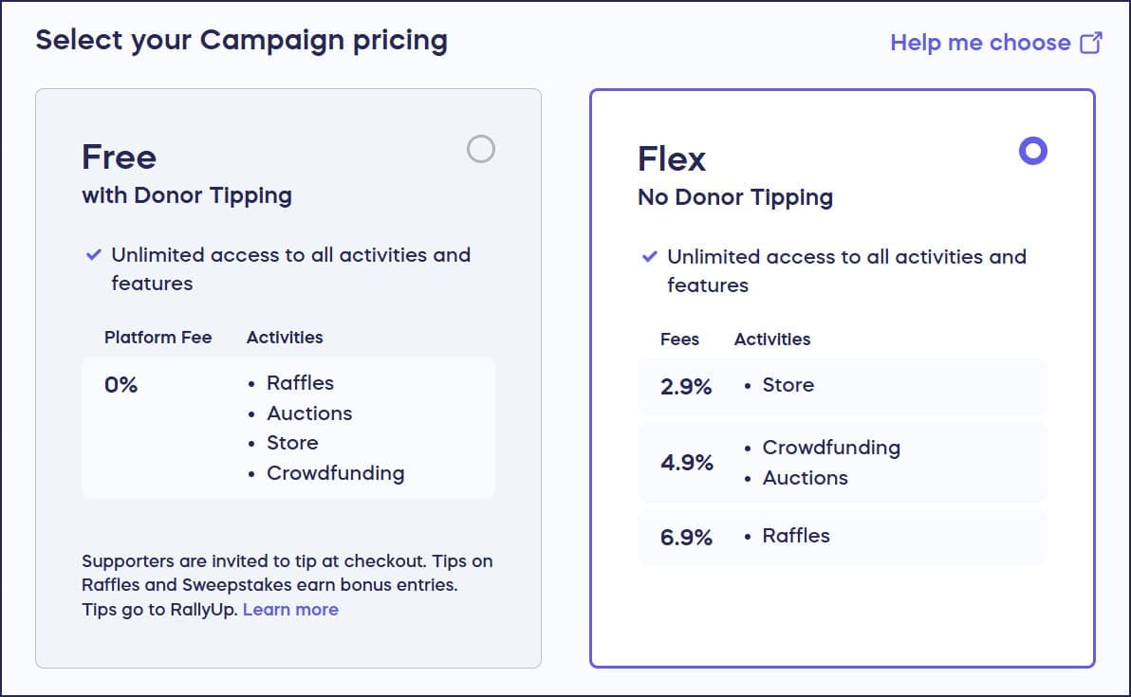Click the Platform Fee column header

coord(158,338)
